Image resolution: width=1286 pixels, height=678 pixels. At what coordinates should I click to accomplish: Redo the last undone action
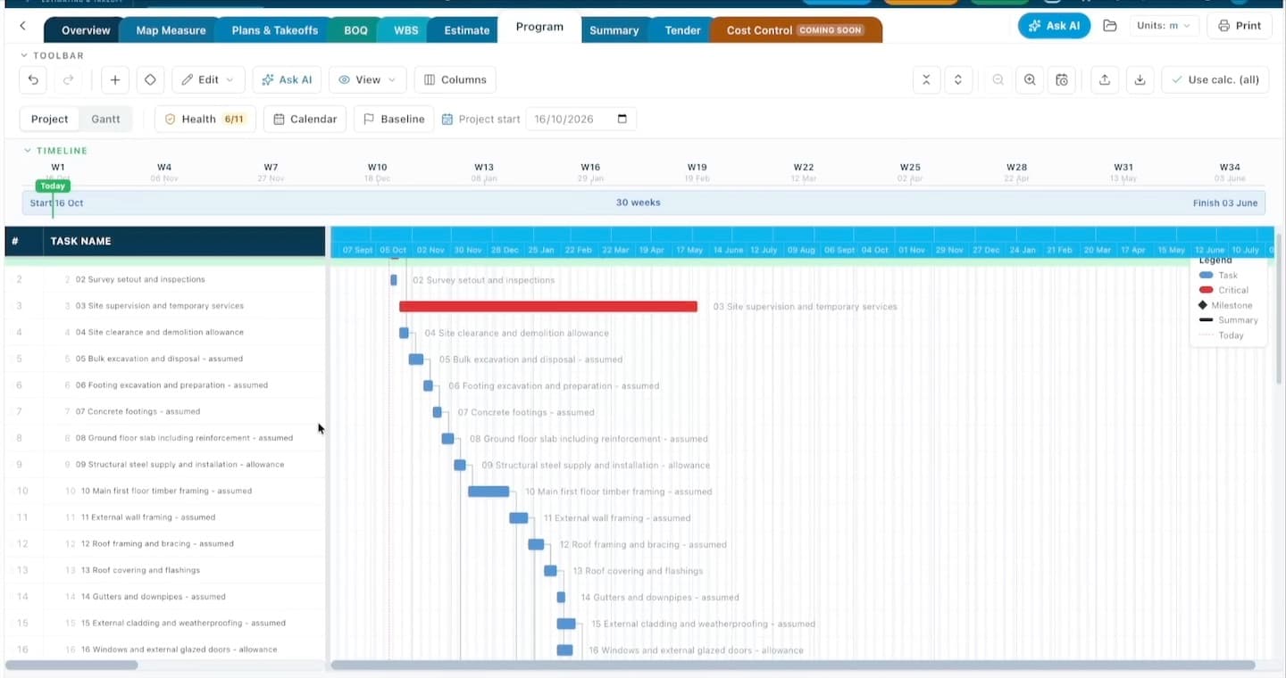click(68, 79)
